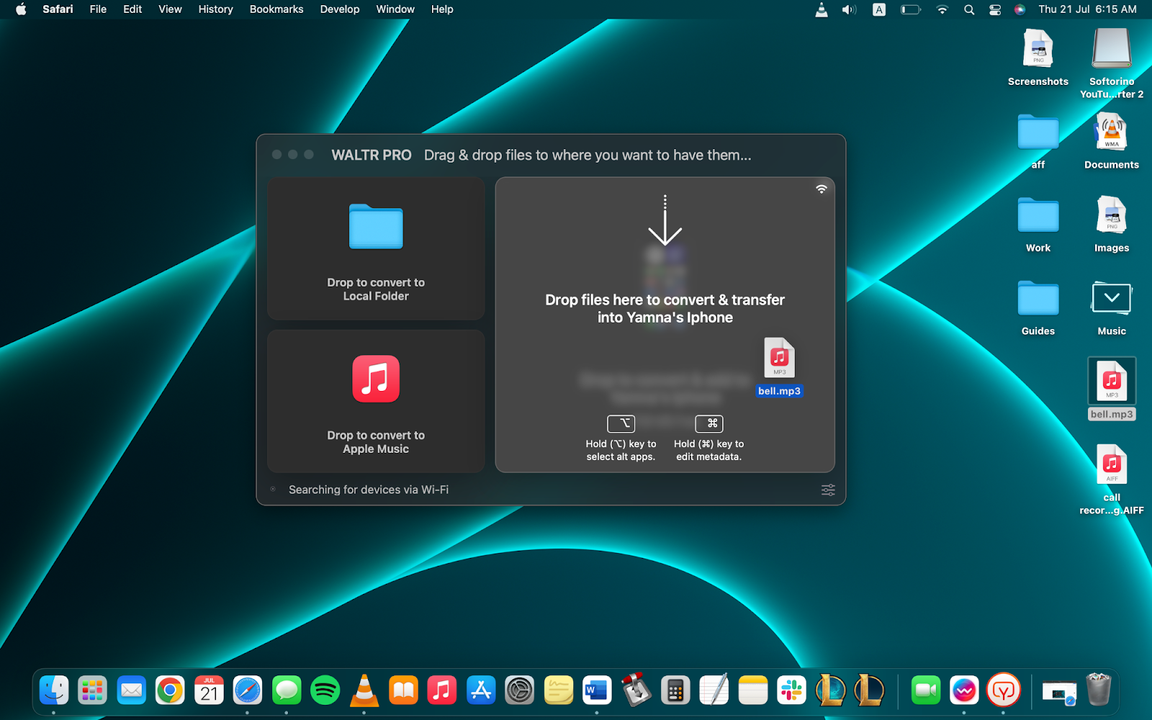Click the Command key icon in WALTR PRO
This screenshot has width=1152, height=720.
pos(709,423)
